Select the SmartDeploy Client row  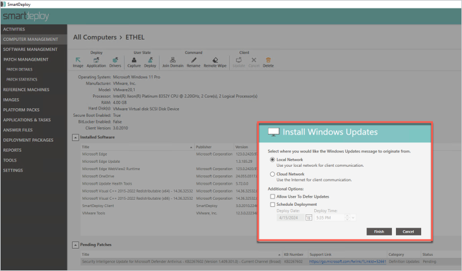(169, 206)
